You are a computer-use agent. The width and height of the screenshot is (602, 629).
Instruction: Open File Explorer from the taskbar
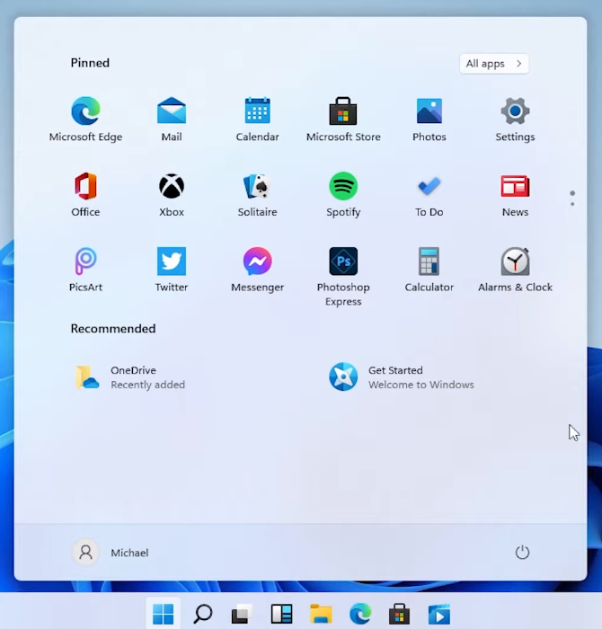(321, 614)
